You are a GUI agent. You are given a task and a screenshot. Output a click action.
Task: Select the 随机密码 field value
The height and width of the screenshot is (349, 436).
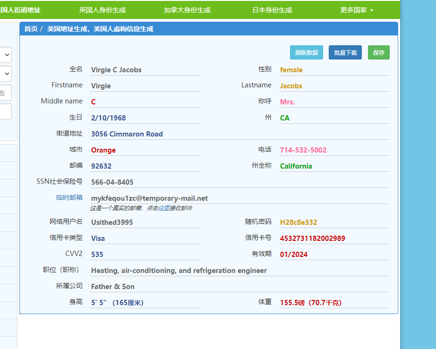pos(334,222)
